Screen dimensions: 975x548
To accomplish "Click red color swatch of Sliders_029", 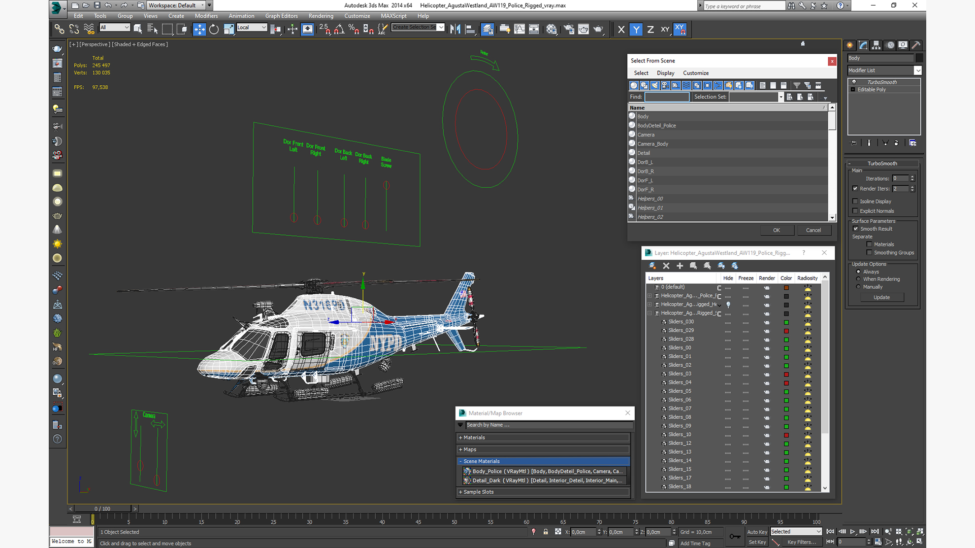I will pos(786,331).
